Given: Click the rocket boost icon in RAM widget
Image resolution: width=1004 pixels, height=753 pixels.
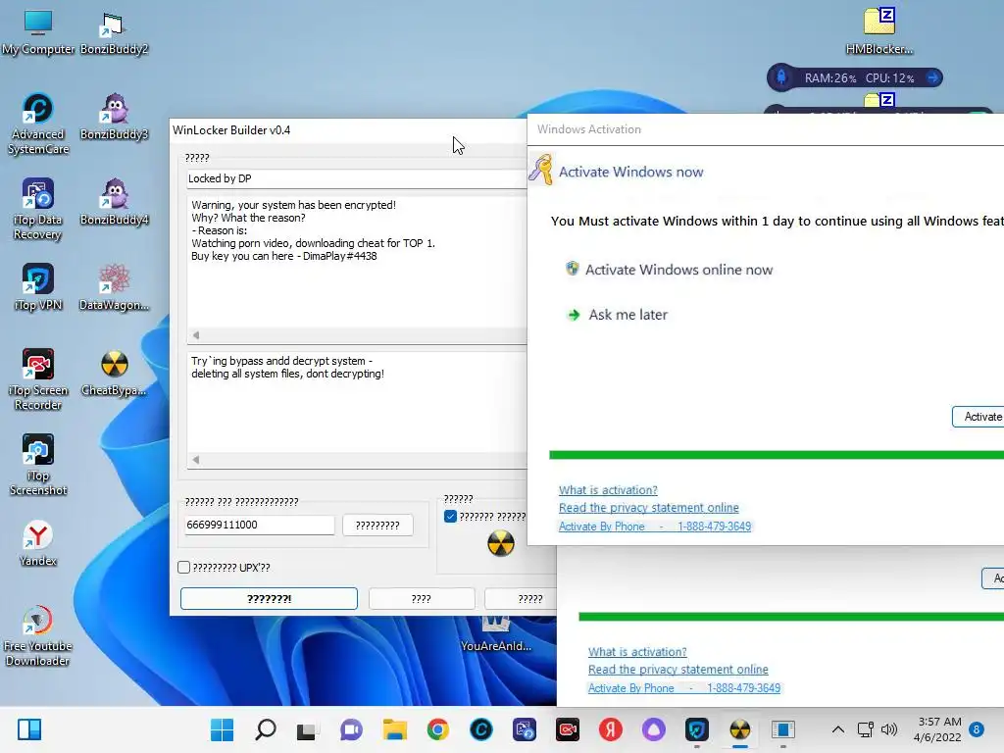Looking at the screenshot, I should click(x=781, y=77).
